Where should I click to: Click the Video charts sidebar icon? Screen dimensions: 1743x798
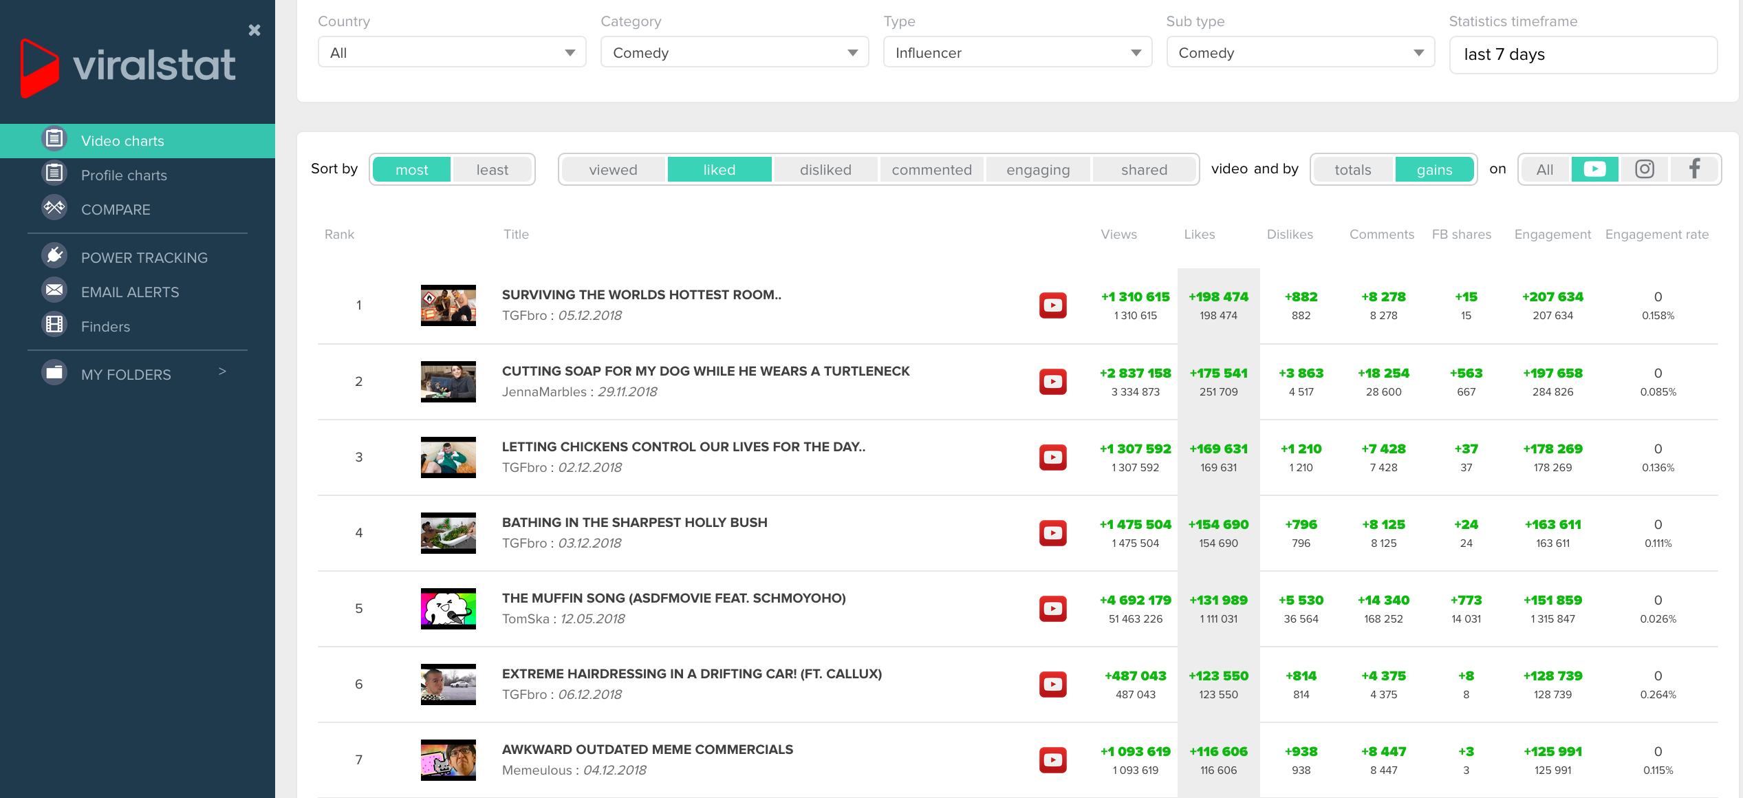click(54, 140)
